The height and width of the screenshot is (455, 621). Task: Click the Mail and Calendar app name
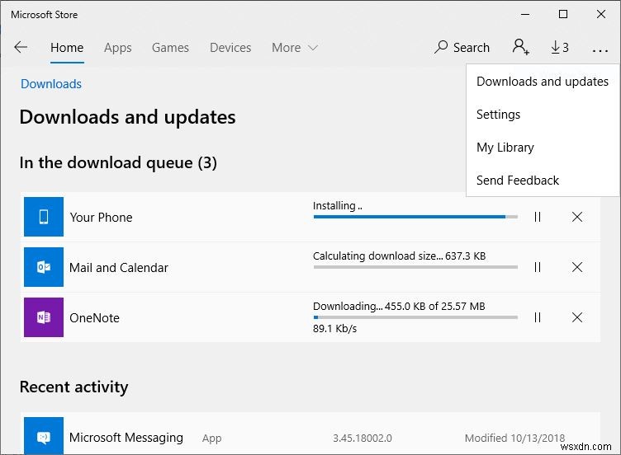coord(119,268)
